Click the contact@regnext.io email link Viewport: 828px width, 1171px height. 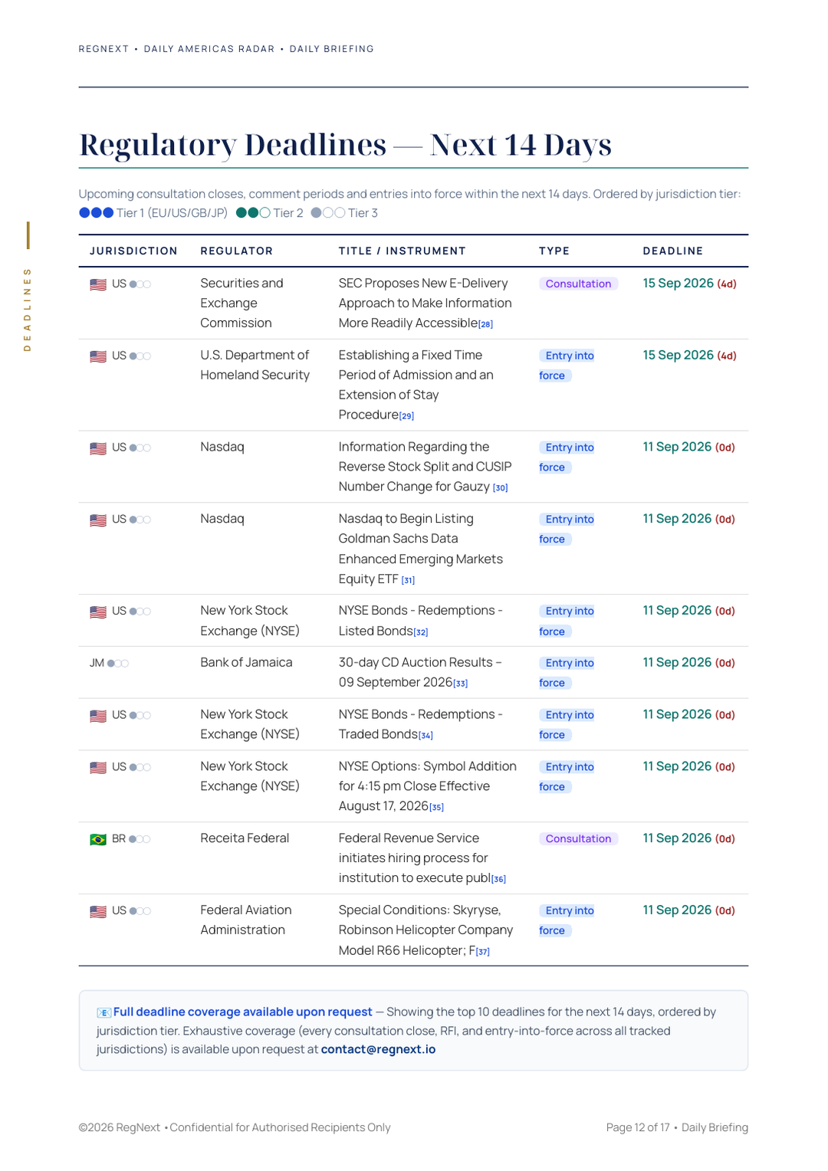click(x=378, y=1049)
